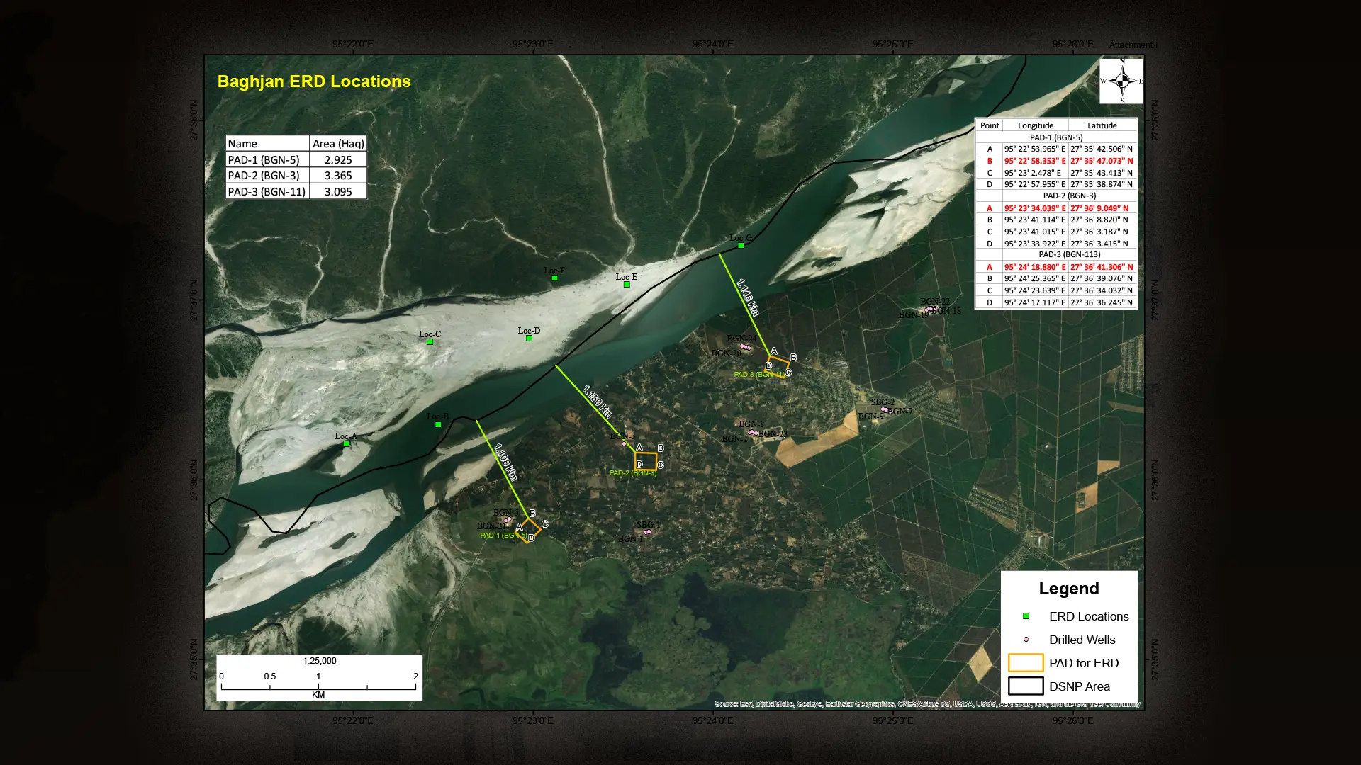Click the Drilled Wells legend circle symbol
The height and width of the screenshot is (765, 1361).
(x=1026, y=640)
